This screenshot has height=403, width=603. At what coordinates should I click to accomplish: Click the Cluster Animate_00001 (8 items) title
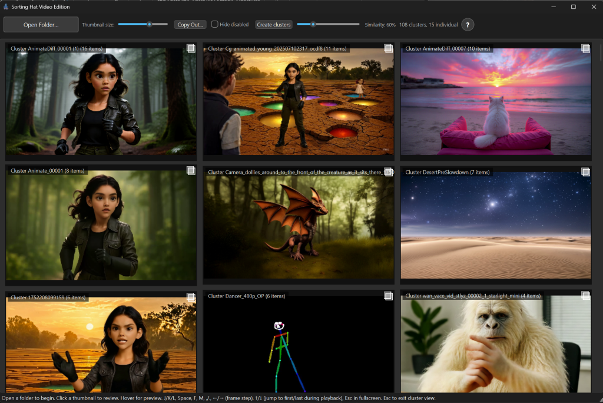coord(47,170)
